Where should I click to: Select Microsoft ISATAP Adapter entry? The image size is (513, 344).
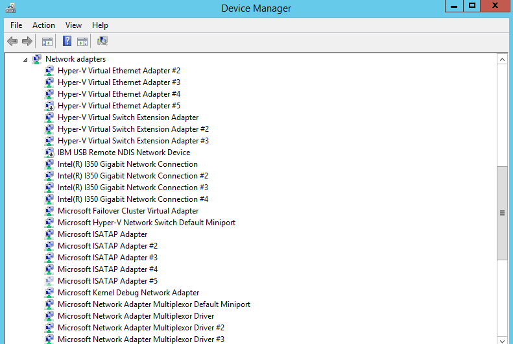tap(102, 234)
